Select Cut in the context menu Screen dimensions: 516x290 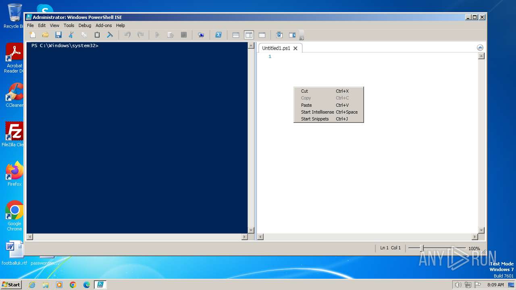click(x=329, y=91)
